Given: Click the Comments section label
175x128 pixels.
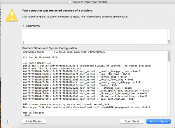Looking at the screenshot, I should coord(33,26).
